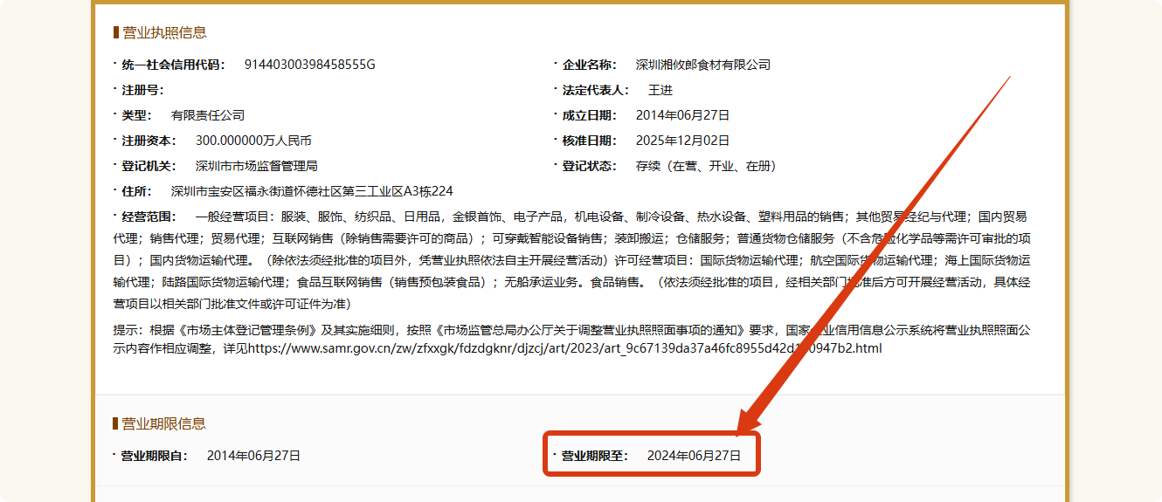The width and height of the screenshot is (1162, 502).
Task: Click the 住所 label
Action: pyautogui.click(x=136, y=191)
